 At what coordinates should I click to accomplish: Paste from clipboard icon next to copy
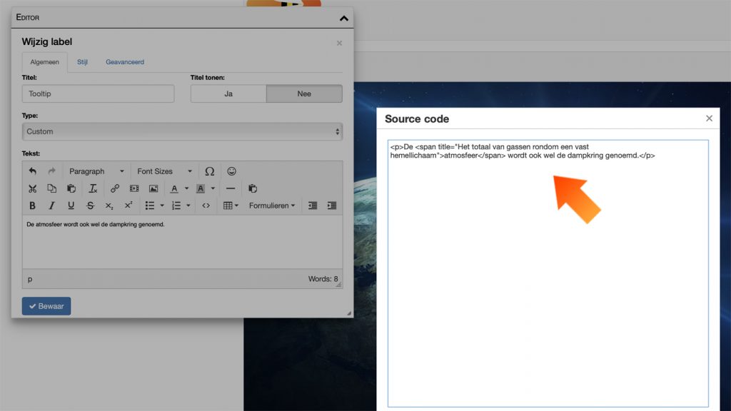click(x=71, y=188)
